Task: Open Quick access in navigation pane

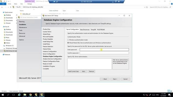Action: pos(9,12)
